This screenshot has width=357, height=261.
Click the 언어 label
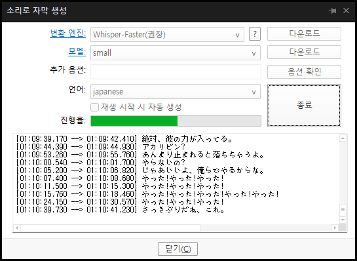77,90
